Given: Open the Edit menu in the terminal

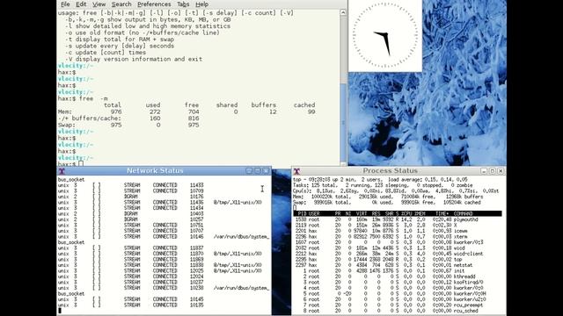Looking at the screenshot, I should [81, 4].
